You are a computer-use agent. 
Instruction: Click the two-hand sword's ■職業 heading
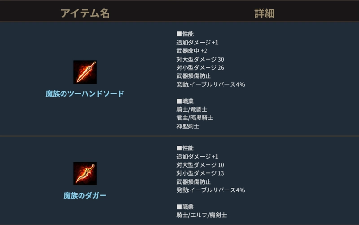tap(185, 101)
